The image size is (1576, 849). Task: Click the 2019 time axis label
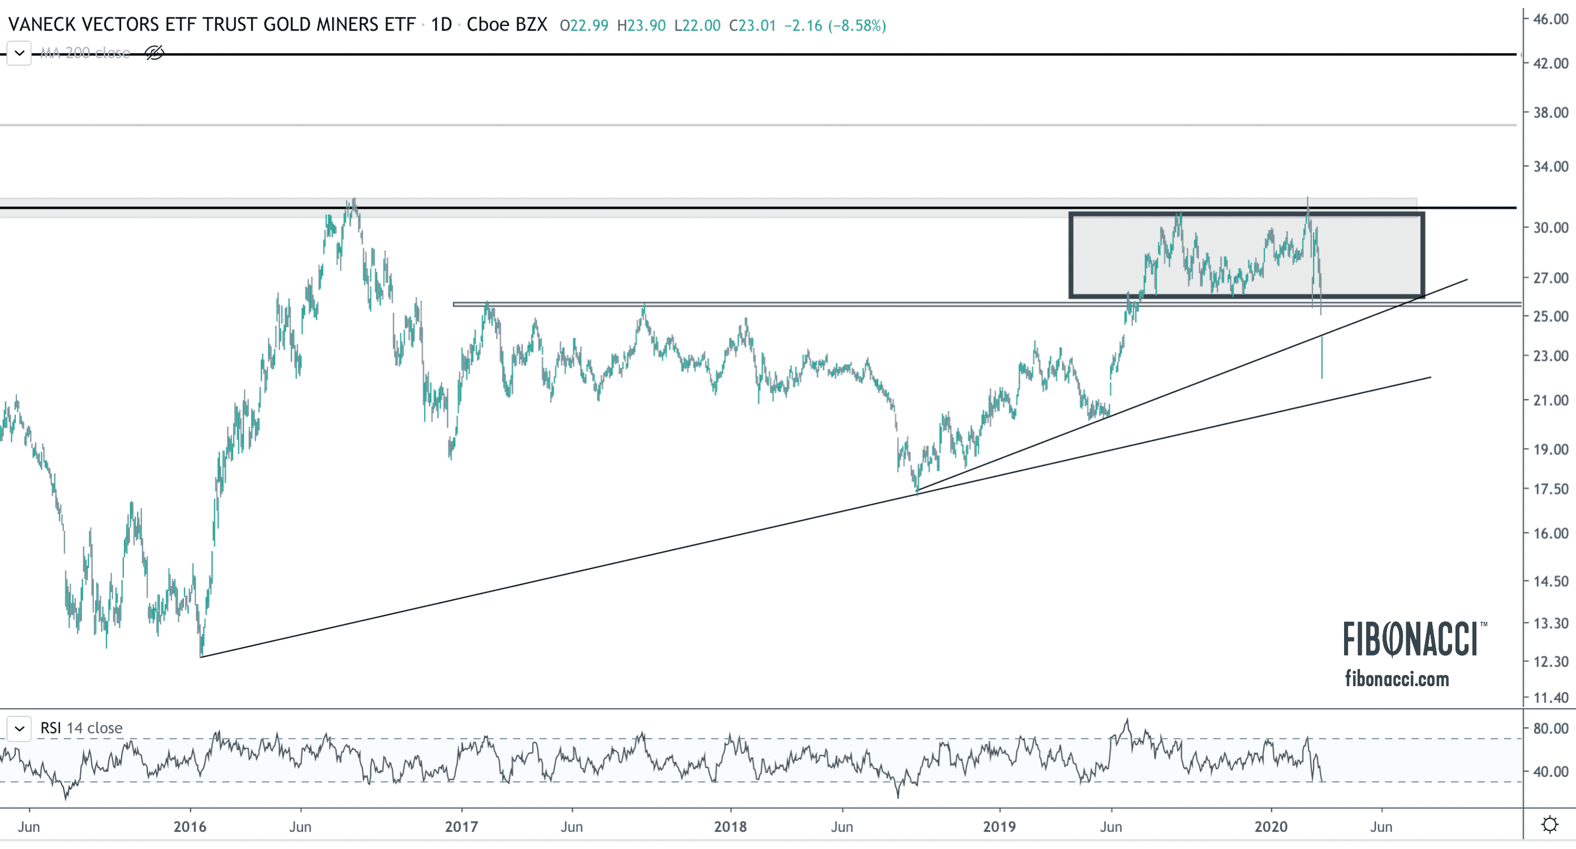tap(999, 827)
